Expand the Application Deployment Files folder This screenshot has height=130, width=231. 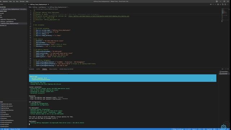tap(8, 19)
